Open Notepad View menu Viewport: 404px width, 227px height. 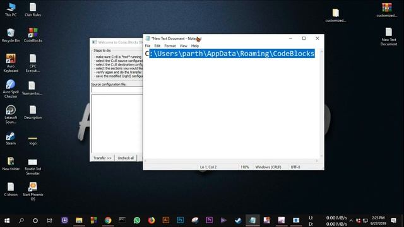click(184, 46)
